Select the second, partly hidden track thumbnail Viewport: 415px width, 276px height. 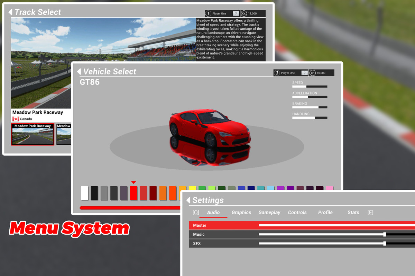tap(64, 134)
